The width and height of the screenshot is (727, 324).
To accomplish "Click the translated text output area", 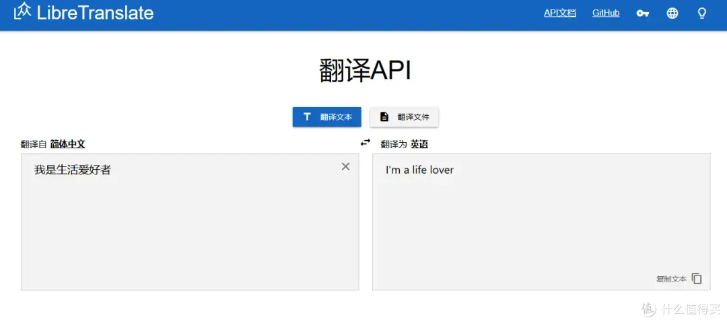I will click(541, 222).
